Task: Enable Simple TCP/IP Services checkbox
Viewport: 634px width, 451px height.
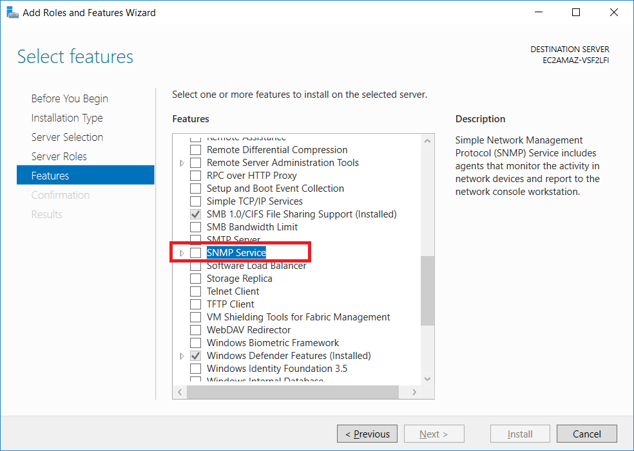Action: [x=195, y=201]
